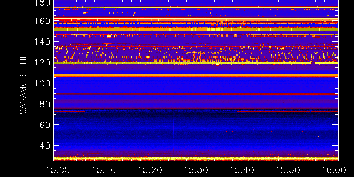Viewport: 354px width, 177px height.
Task: Click the 15:40 time axis label
Action: tap(242, 170)
